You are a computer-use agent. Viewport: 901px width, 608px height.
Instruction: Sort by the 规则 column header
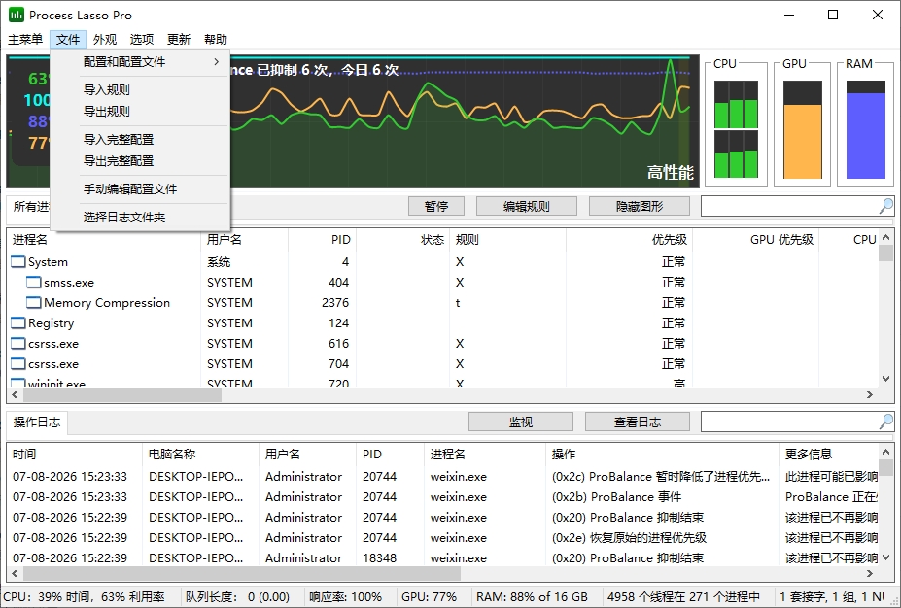(x=508, y=239)
